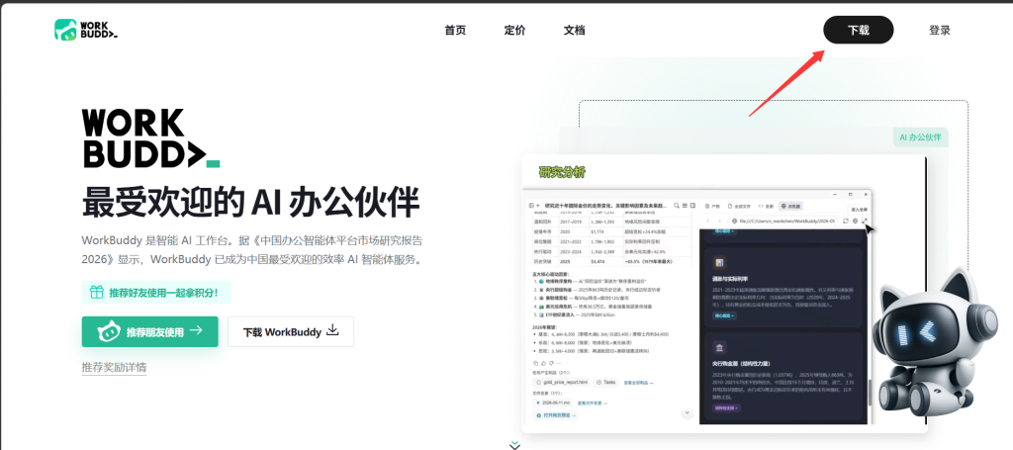Click the sidebar menu icon left of demo chat title
Image resolution: width=1013 pixels, height=450 pixels.
point(530,206)
